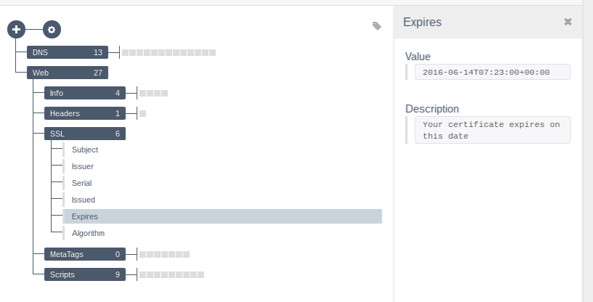Expand the Headers node

85,113
